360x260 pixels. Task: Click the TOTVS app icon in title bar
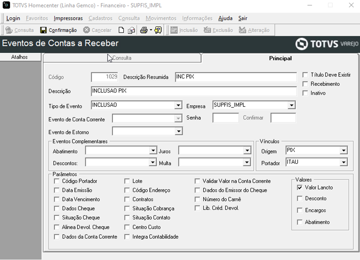[6, 5]
